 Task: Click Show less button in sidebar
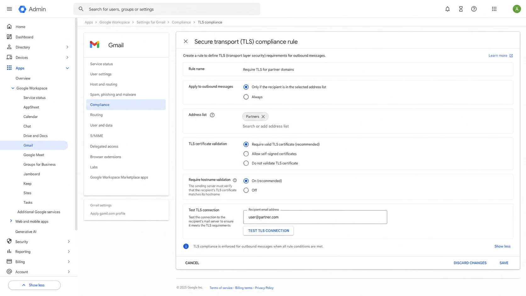click(x=34, y=285)
